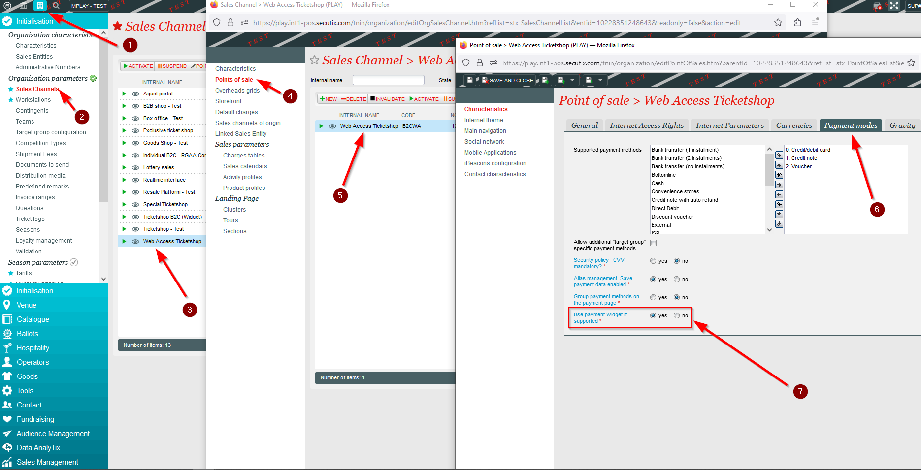Expand the Hospitality module in sidebar
This screenshot has height=470, width=921.
pos(33,348)
